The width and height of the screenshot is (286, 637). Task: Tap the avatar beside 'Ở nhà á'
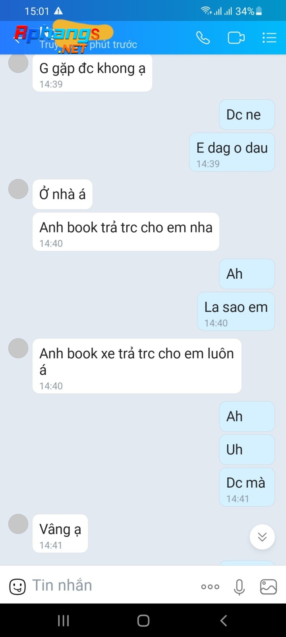pyautogui.click(x=18, y=189)
